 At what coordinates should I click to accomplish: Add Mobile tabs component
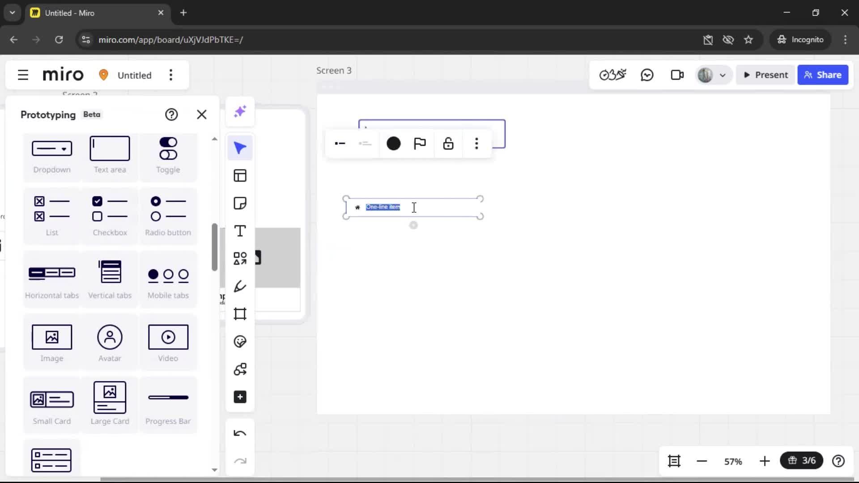[168, 280]
